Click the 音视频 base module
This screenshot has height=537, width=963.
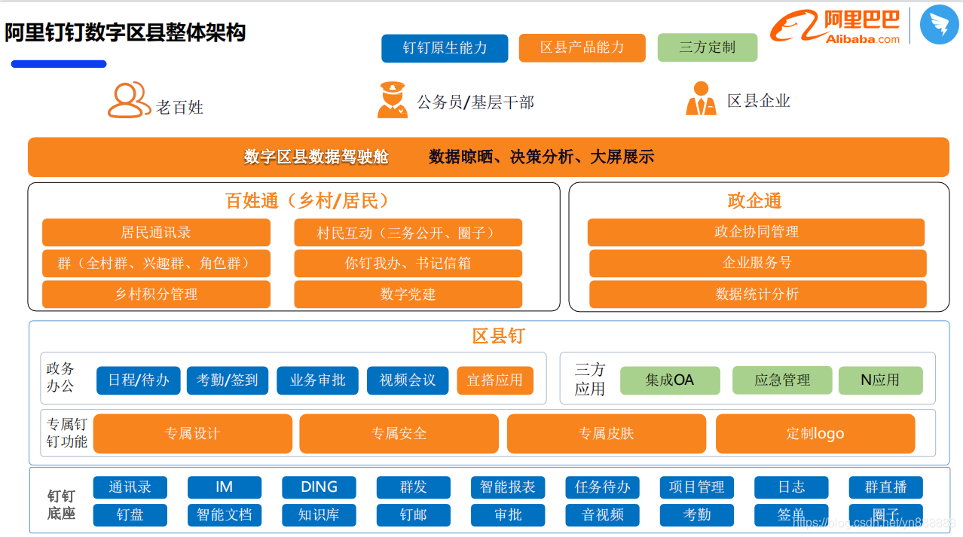pyautogui.click(x=602, y=515)
